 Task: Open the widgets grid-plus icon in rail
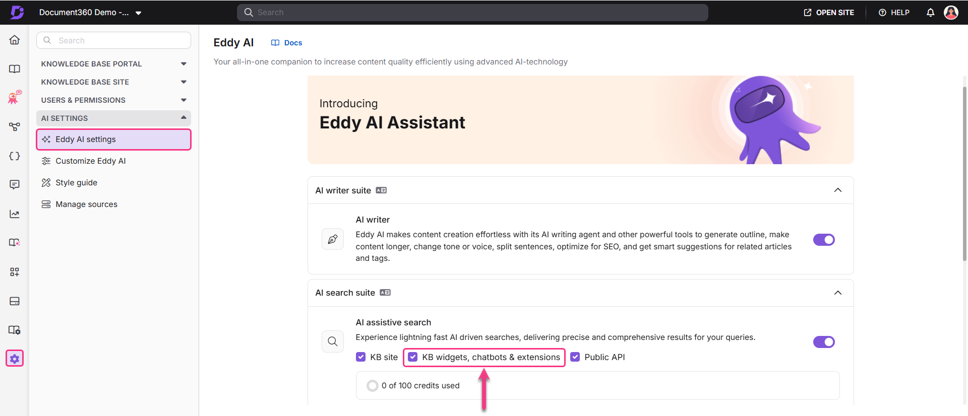coord(15,272)
